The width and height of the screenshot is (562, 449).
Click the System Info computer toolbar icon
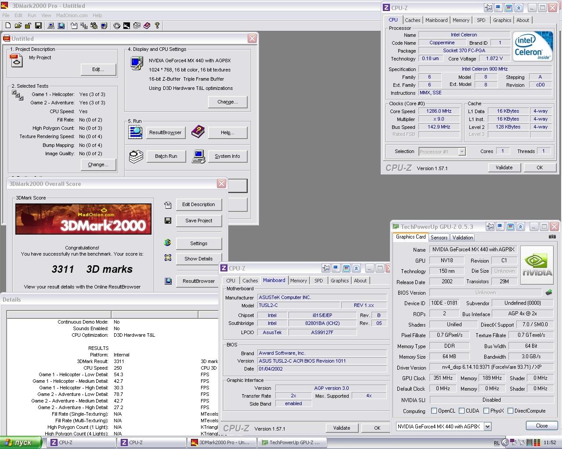pyautogui.click(x=51, y=26)
